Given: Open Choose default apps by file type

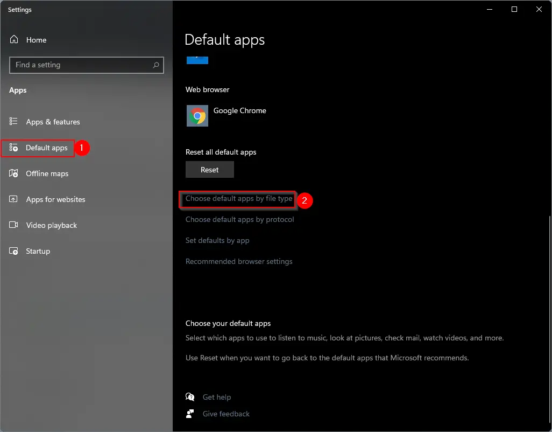Looking at the screenshot, I should [x=239, y=198].
